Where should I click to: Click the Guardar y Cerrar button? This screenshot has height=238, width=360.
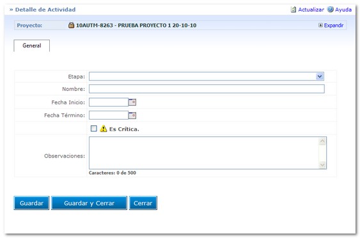(x=89, y=203)
